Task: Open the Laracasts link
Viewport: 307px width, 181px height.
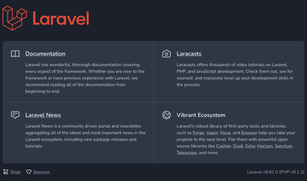Action: click(x=189, y=54)
